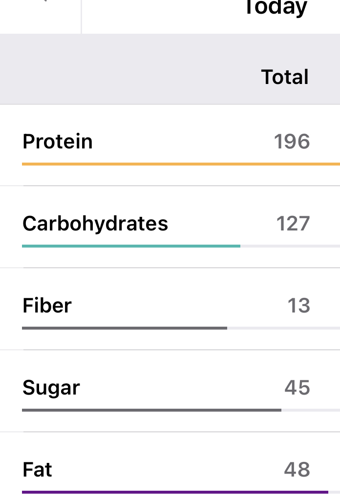Screen dimensions: 340x500
Task: Tap the gray Sugar progress bar
Action: tap(151, 410)
